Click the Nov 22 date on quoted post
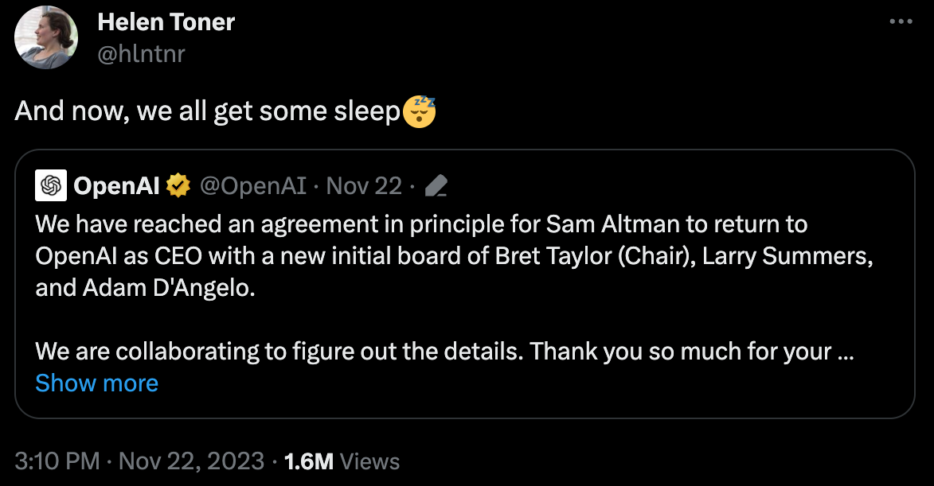934x486 pixels. tap(364, 186)
